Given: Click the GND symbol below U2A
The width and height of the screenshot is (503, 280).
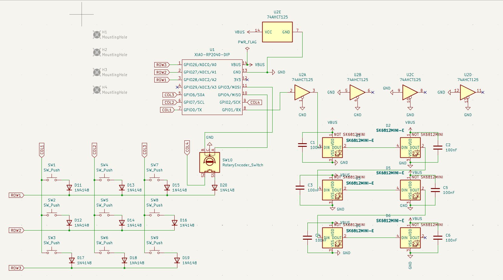Looking at the screenshot, I should point(302,112).
